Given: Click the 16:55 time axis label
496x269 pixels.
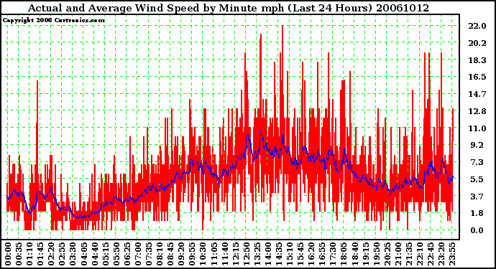Looking at the screenshot, I should pos(322,254).
